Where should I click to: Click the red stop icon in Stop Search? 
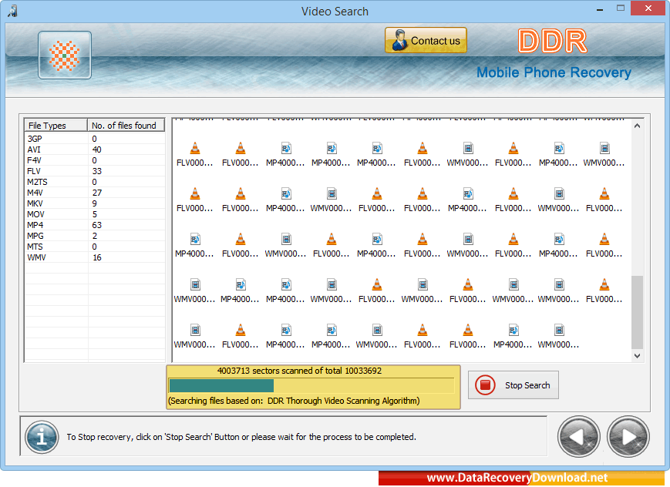(485, 385)
